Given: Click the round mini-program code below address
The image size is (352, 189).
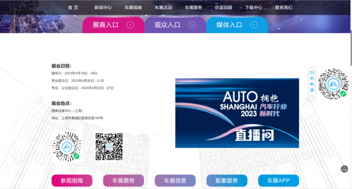Looking at the screenshot, I should pyautogui.click(x=67, y=147).
